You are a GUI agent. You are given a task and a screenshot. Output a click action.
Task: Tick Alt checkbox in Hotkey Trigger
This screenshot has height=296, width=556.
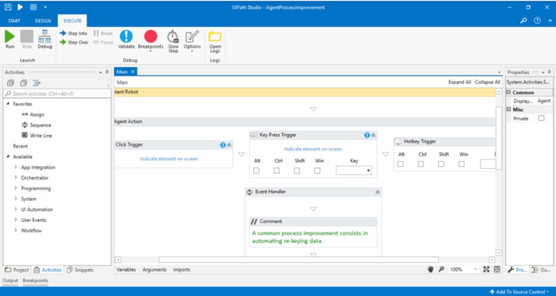click(401, 164)
